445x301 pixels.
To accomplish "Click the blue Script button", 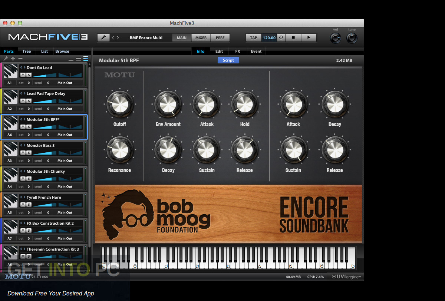I will pyautogui.click(x=228, y=60).
